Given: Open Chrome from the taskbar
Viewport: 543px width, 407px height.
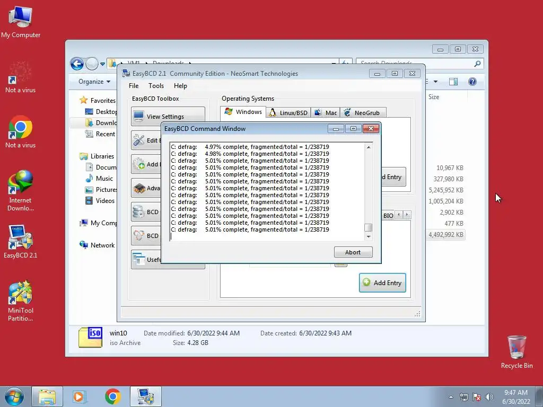Looking at the screenshot, I should [x=112, y=396].
